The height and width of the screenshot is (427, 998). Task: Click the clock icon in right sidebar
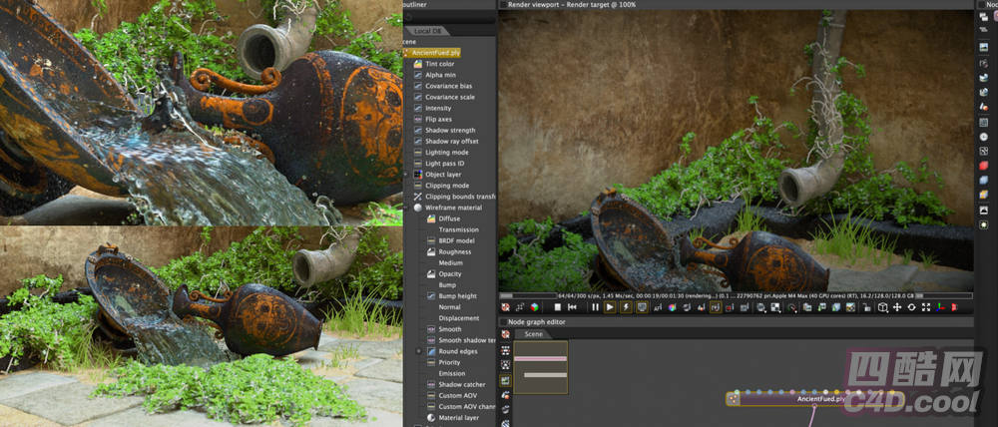pyautogui.click(x=984, y=136)
